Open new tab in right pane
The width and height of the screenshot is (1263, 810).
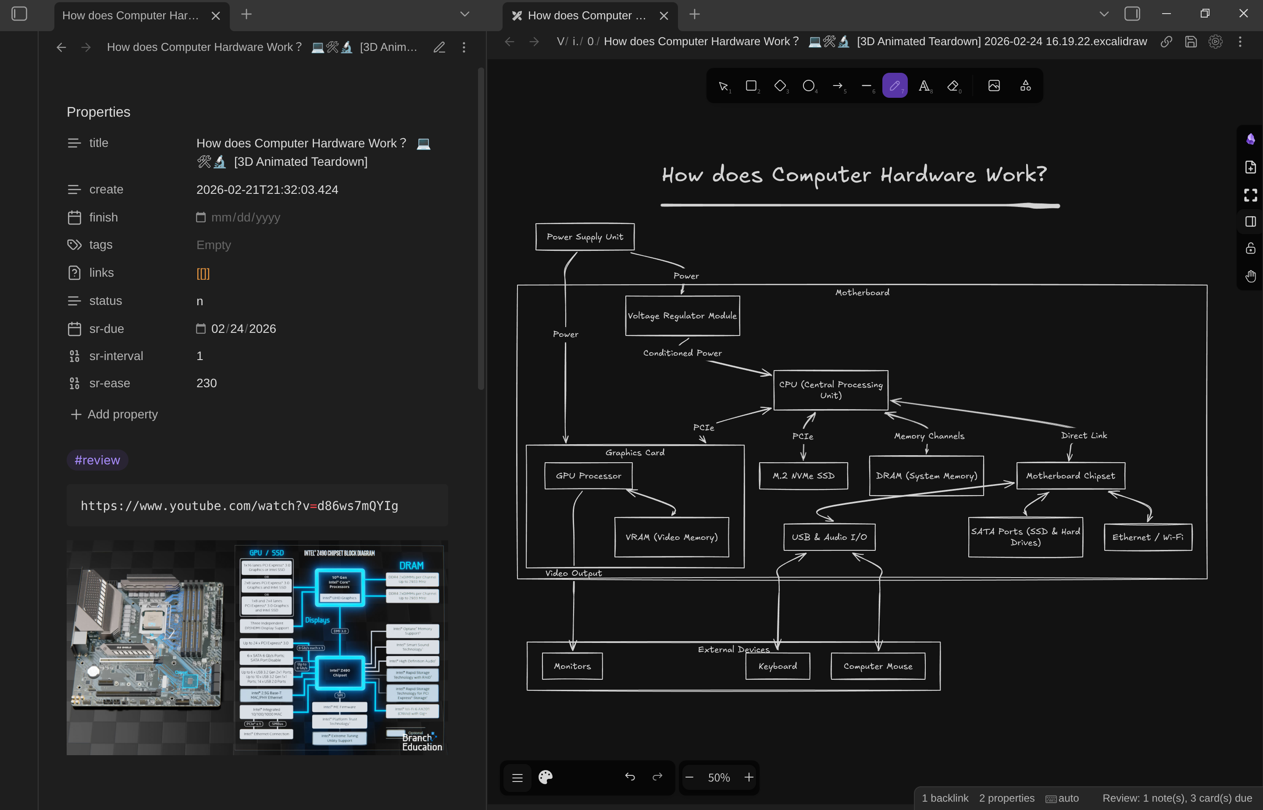point(695,14)
